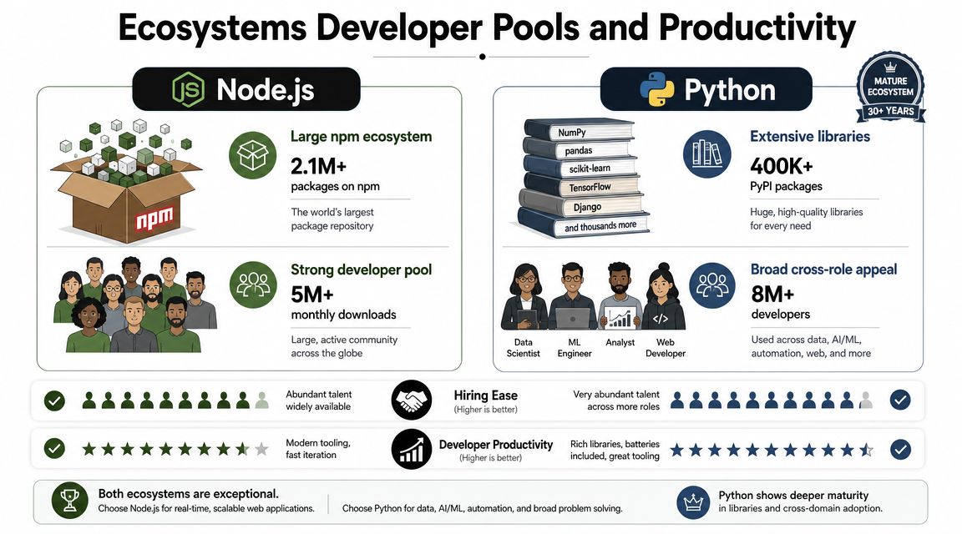Click 'Huge, high-quality libraries for every need' text
962x534 pixels.
[x=806, y=219]
